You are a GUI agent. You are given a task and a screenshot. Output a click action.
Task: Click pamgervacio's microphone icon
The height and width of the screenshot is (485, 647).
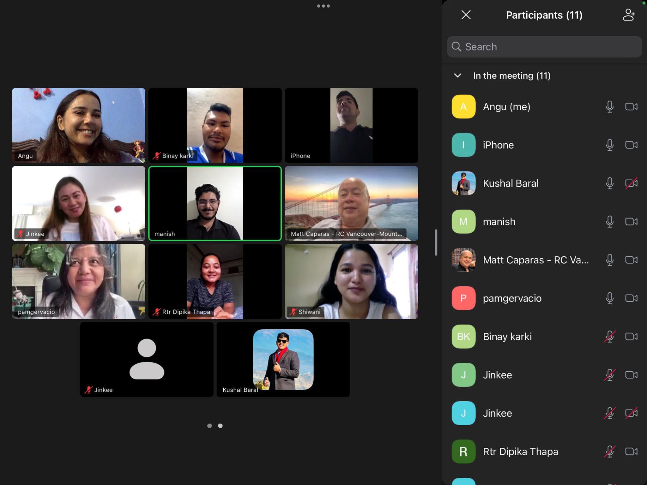tap(610, 298)
